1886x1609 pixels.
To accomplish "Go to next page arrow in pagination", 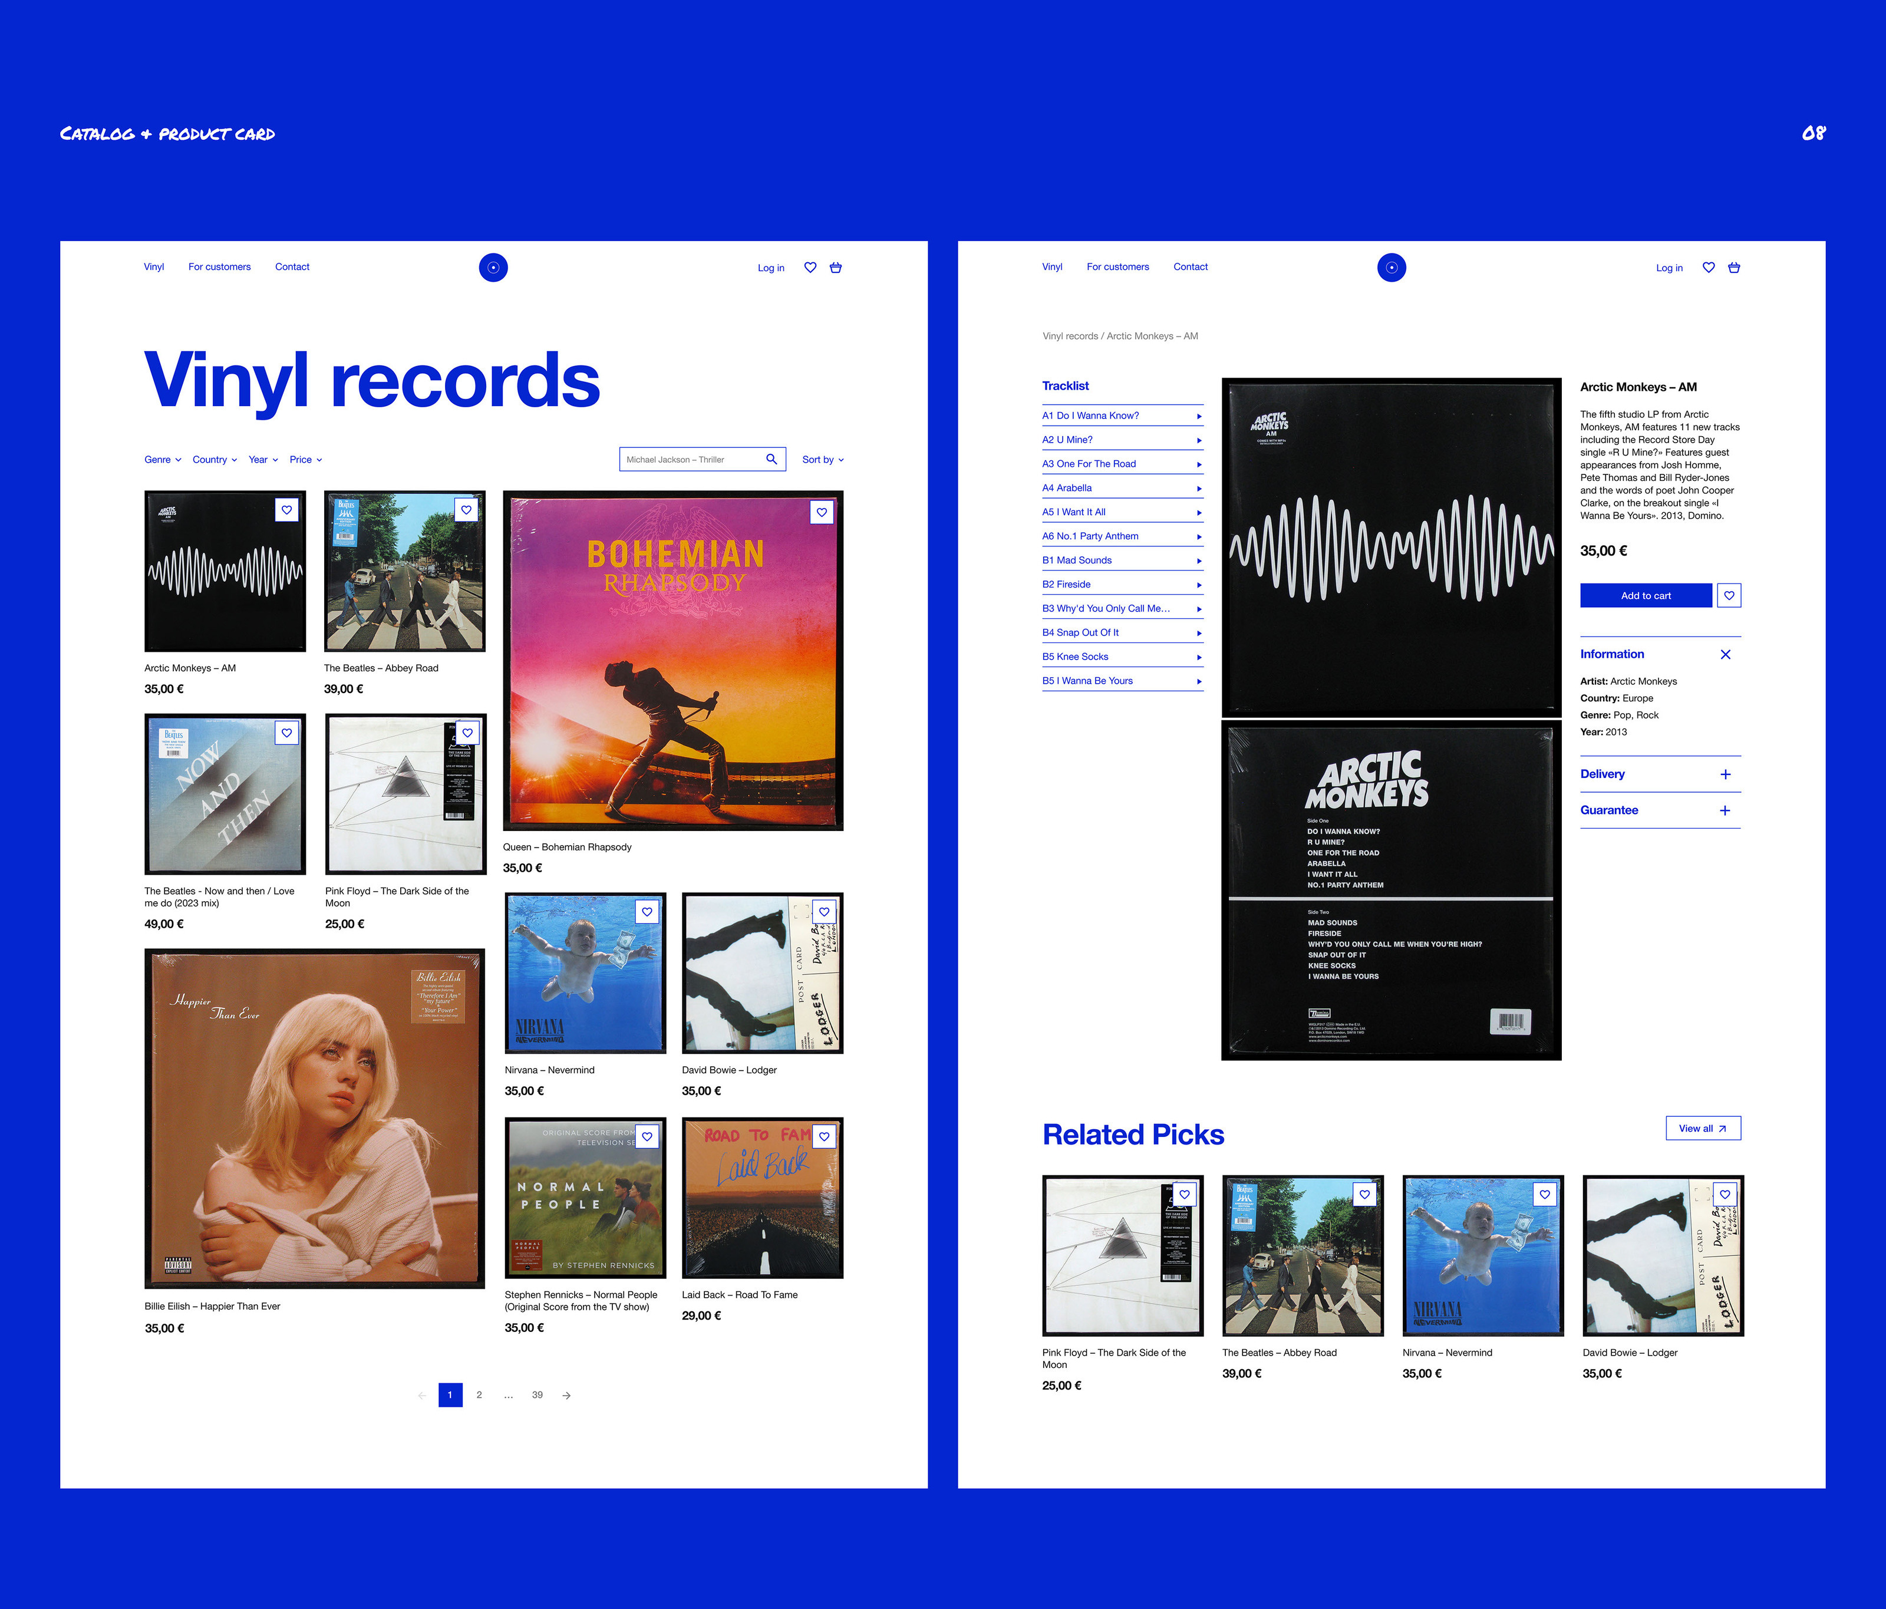I will click(x=566, y=1395).
